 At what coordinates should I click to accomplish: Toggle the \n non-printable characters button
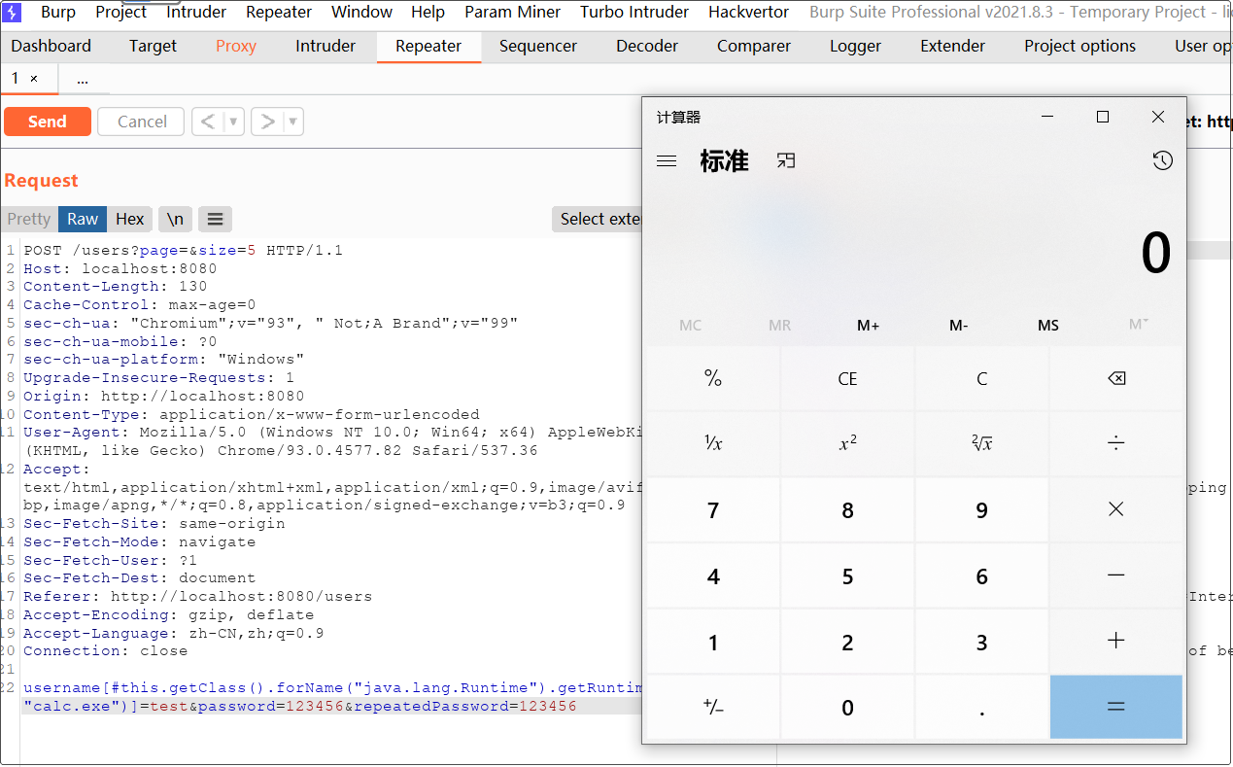pos(175,219)
